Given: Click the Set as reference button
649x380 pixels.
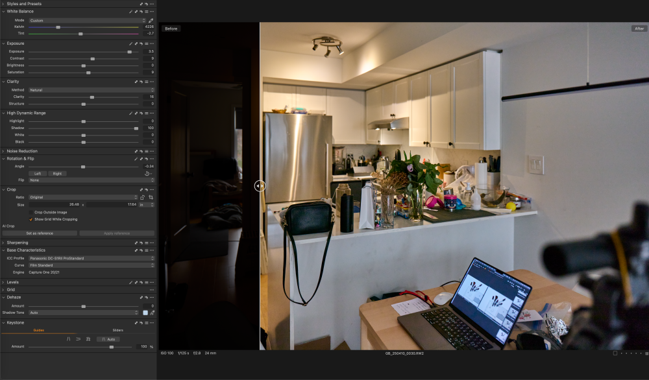Looking at the screenshot, I should [40, 233].
